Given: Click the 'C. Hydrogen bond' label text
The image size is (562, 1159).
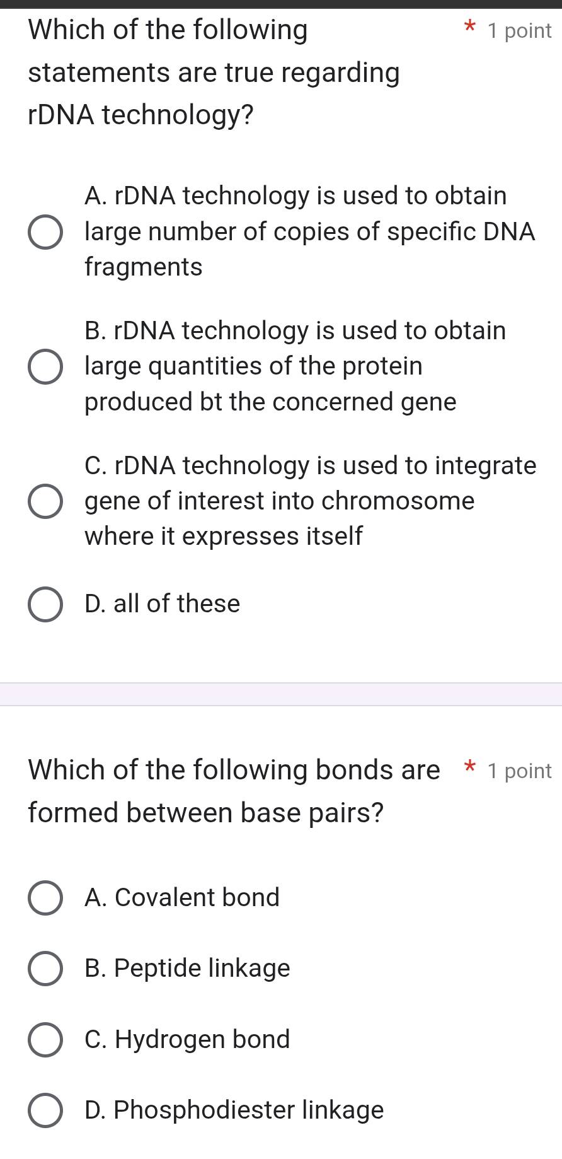Looking at the screenshot, I should click(187, 1039).
